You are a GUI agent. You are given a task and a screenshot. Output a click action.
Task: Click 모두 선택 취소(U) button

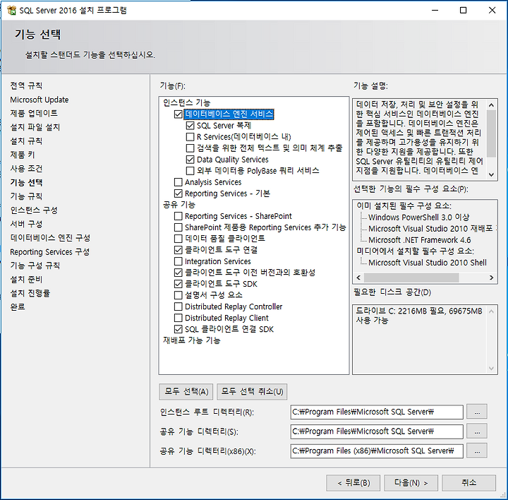click(x=252, y=392)
